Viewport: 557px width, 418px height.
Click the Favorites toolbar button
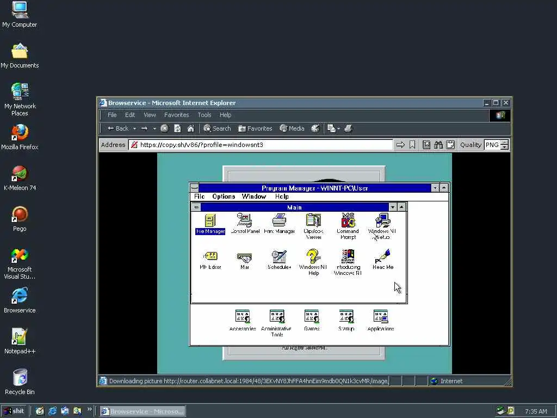pyautogui.click(x=255, y=128)
